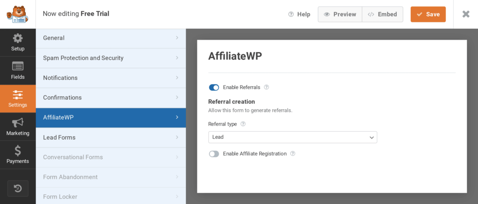Open the Help link
Screen dimensions: 478x204
(x=299, y=14)
